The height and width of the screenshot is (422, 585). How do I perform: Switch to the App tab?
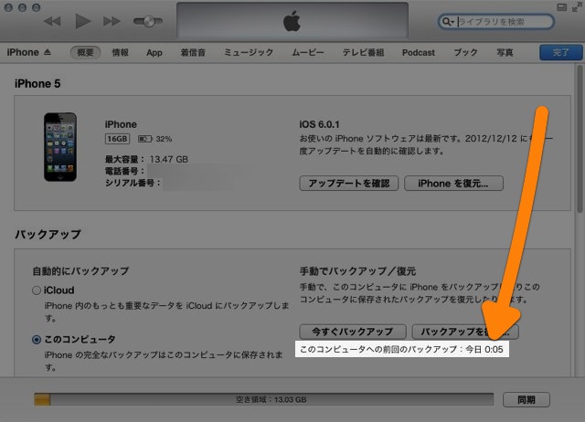(154, 53)
